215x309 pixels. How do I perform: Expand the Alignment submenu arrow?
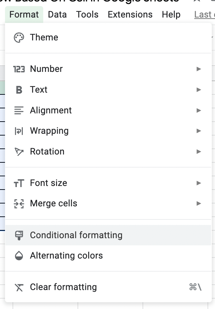pyautogui.click(x=199, y=111)
